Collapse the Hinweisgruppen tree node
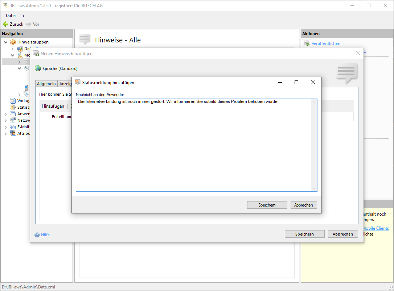This screenshot has height=291, width=394. (5, 42)
